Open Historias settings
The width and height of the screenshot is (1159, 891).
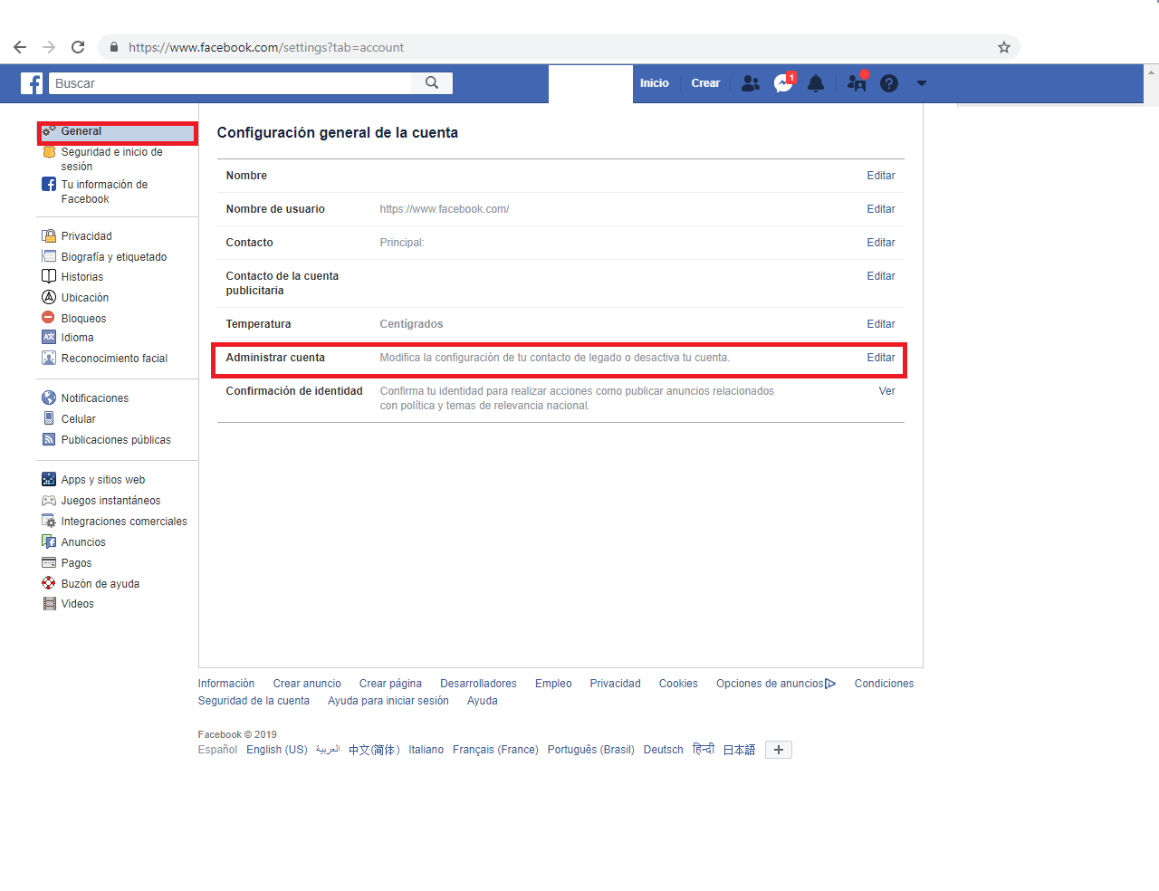click(81, 277)
